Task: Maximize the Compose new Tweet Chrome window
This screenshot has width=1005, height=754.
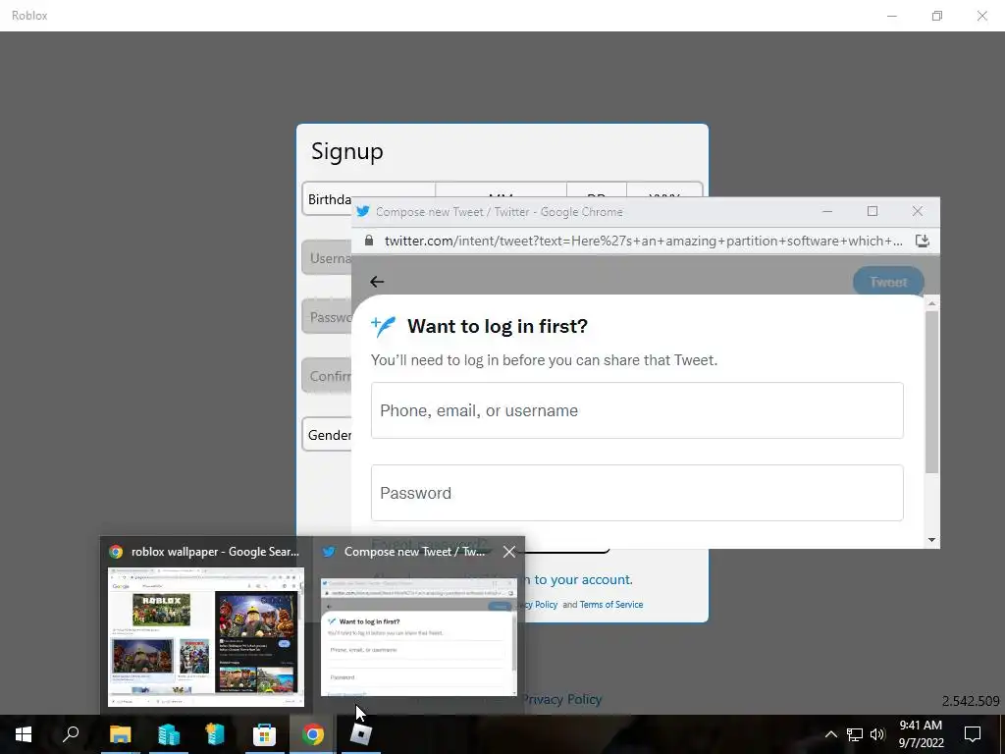Action: 873,212
